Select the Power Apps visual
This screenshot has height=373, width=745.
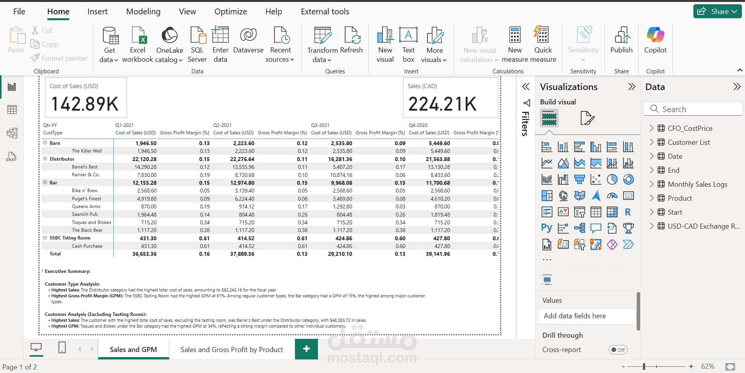pyautogui.click(x=612, y=245)
